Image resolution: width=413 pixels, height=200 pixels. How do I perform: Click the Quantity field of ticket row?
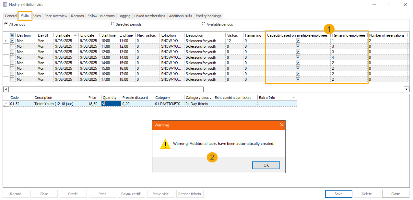(111, 104)
